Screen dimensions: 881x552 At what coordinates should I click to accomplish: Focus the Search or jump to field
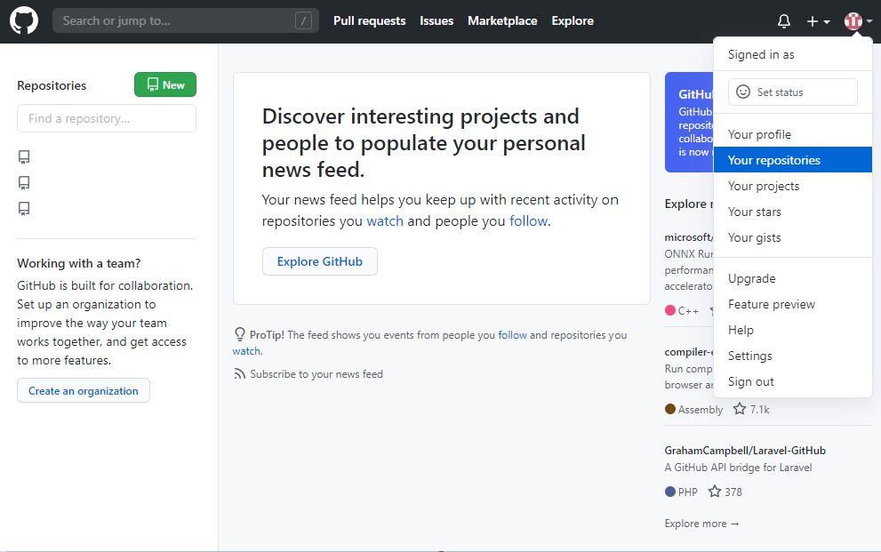186,20
